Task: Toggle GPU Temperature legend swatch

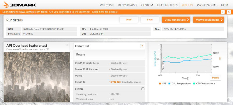Action: [170, 84]
